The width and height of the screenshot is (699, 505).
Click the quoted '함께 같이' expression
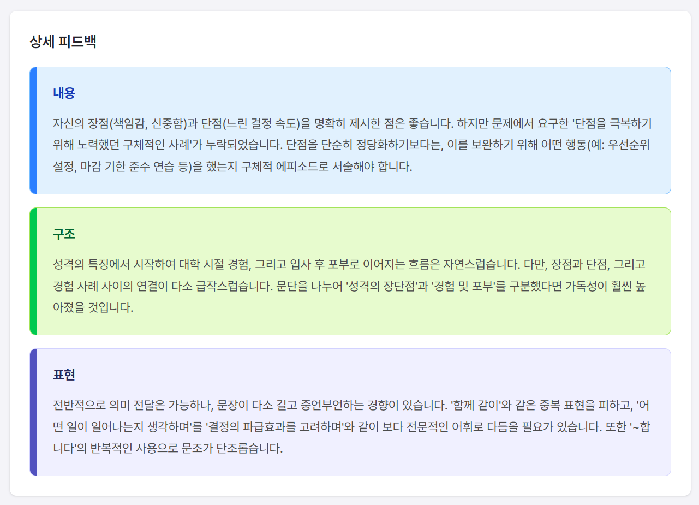(x=475, y=406)
